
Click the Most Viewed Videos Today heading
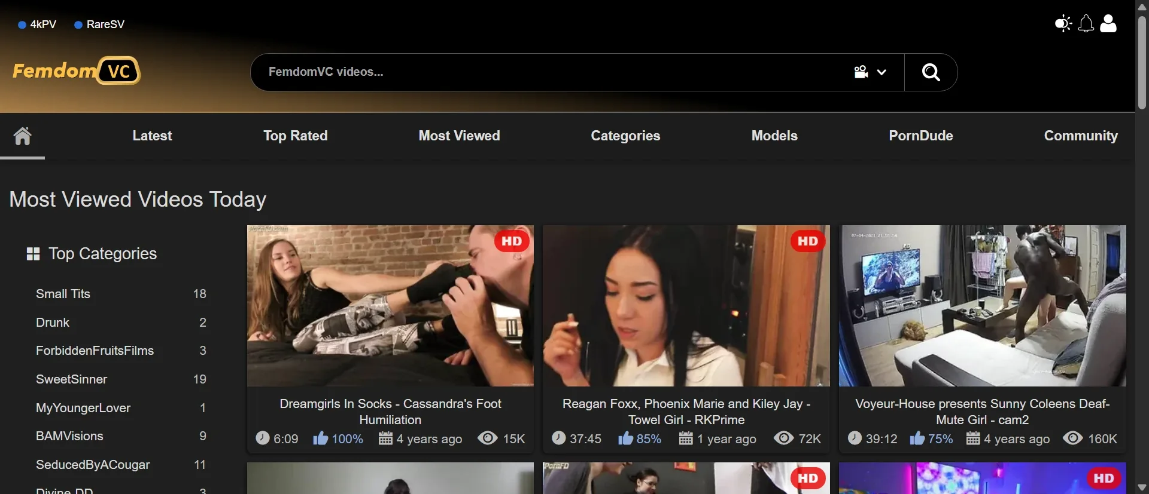click(x=138, y=200)
